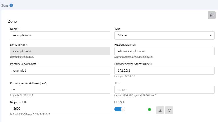Click the Negative TTL label

18,102
